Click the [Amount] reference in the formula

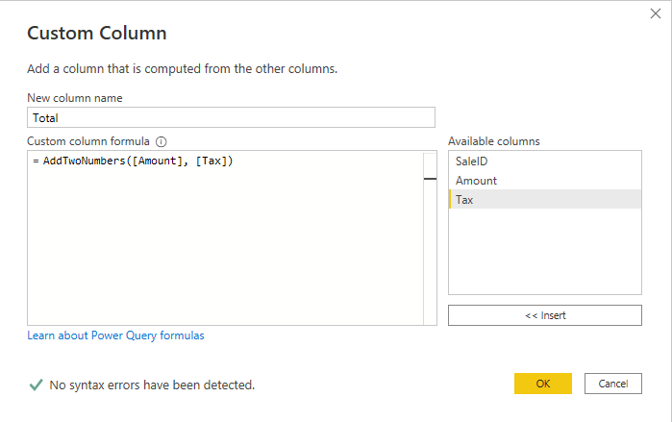157,161
